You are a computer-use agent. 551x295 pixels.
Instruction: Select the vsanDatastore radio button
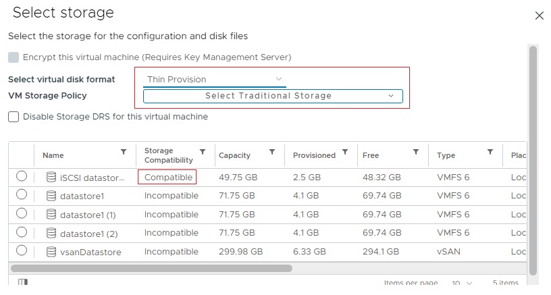[22, 251]
